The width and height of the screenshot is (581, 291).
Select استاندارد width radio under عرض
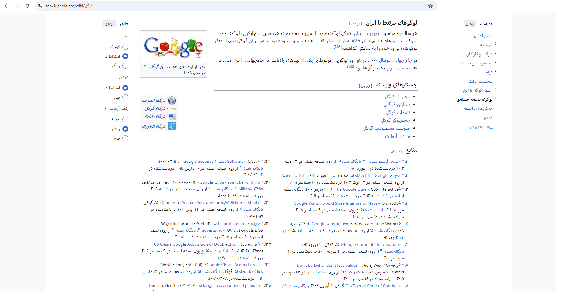[x=125, y=88]
